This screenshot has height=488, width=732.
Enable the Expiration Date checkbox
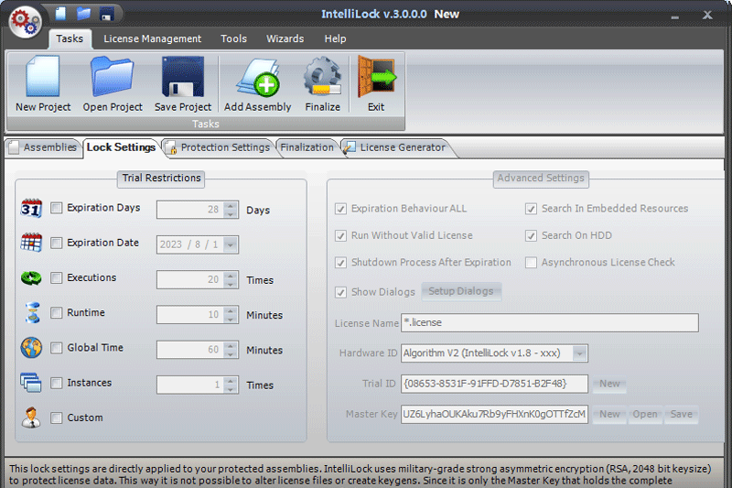pyautogui.click(x=56, y=243)
